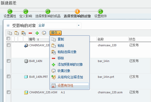The image size is (151, 102).
Task: Click the bar_14in name cell
Action: click(x=104, y=61)
